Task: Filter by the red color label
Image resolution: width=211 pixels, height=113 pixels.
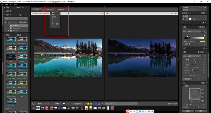Action: [86, 104]
